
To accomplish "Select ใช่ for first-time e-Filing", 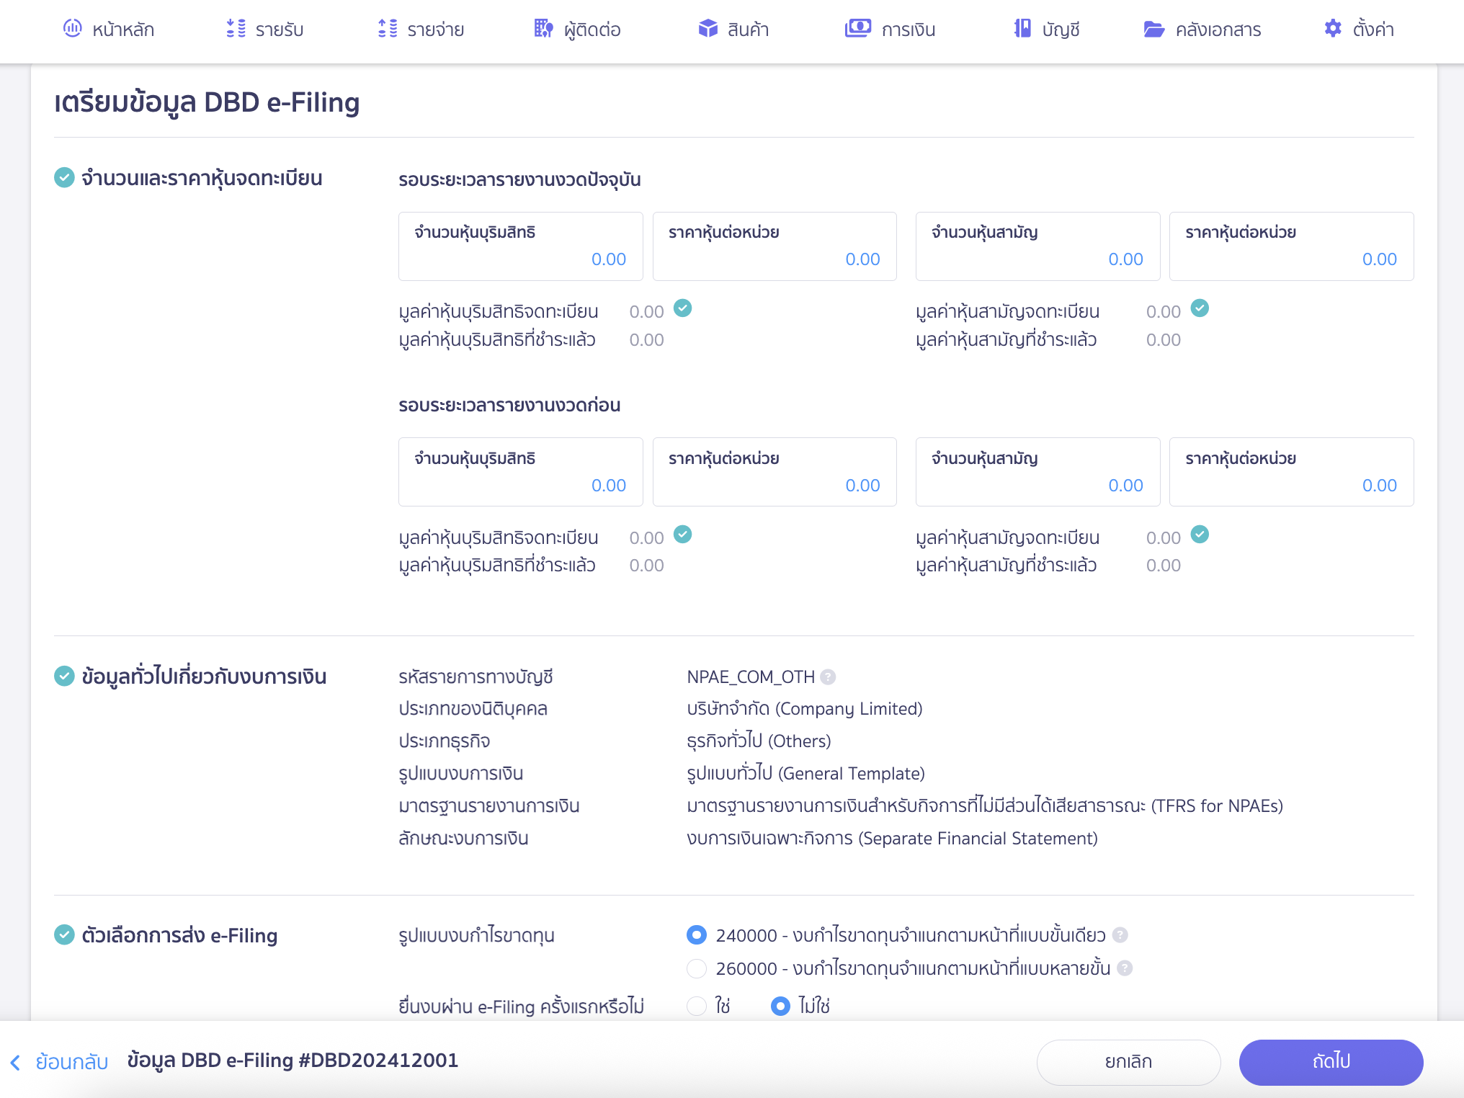I will (x=697, y=1006).
